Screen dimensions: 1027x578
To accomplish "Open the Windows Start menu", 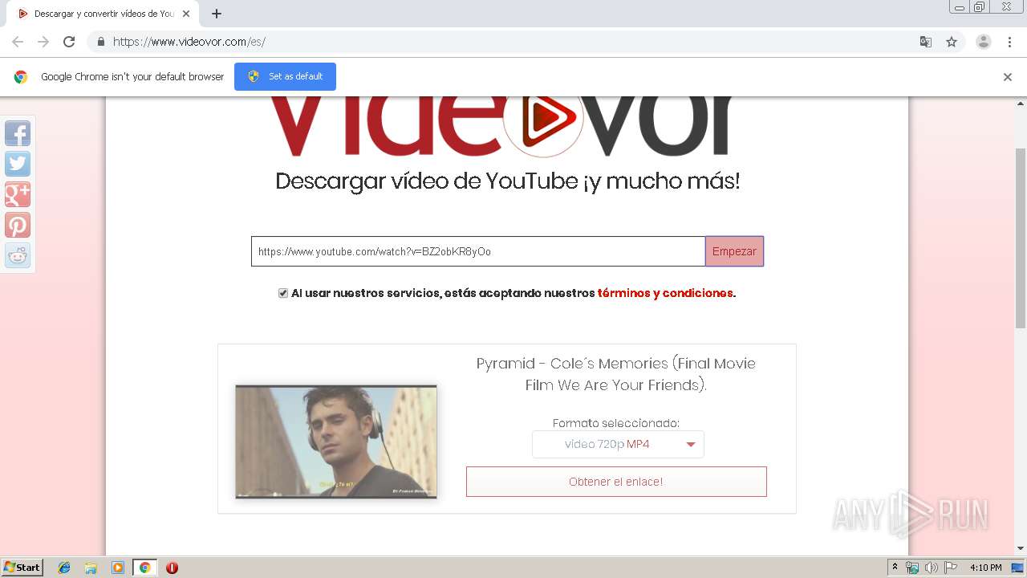I will [22, 568].
